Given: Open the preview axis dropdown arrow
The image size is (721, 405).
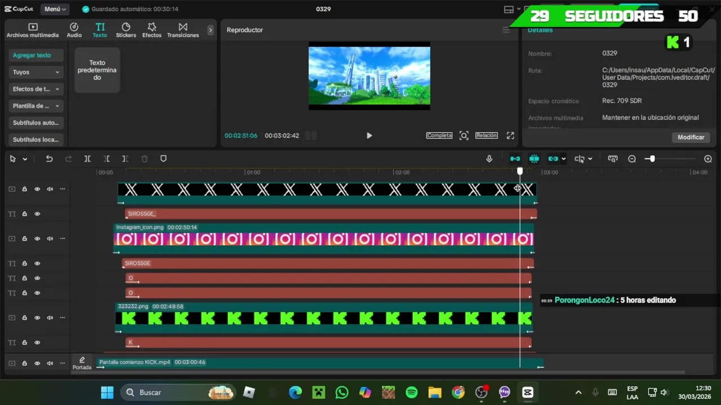Looking at the screenshot, I should 590,159.
